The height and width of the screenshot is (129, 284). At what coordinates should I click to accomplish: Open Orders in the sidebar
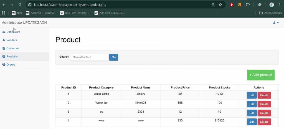coord(24,65)
